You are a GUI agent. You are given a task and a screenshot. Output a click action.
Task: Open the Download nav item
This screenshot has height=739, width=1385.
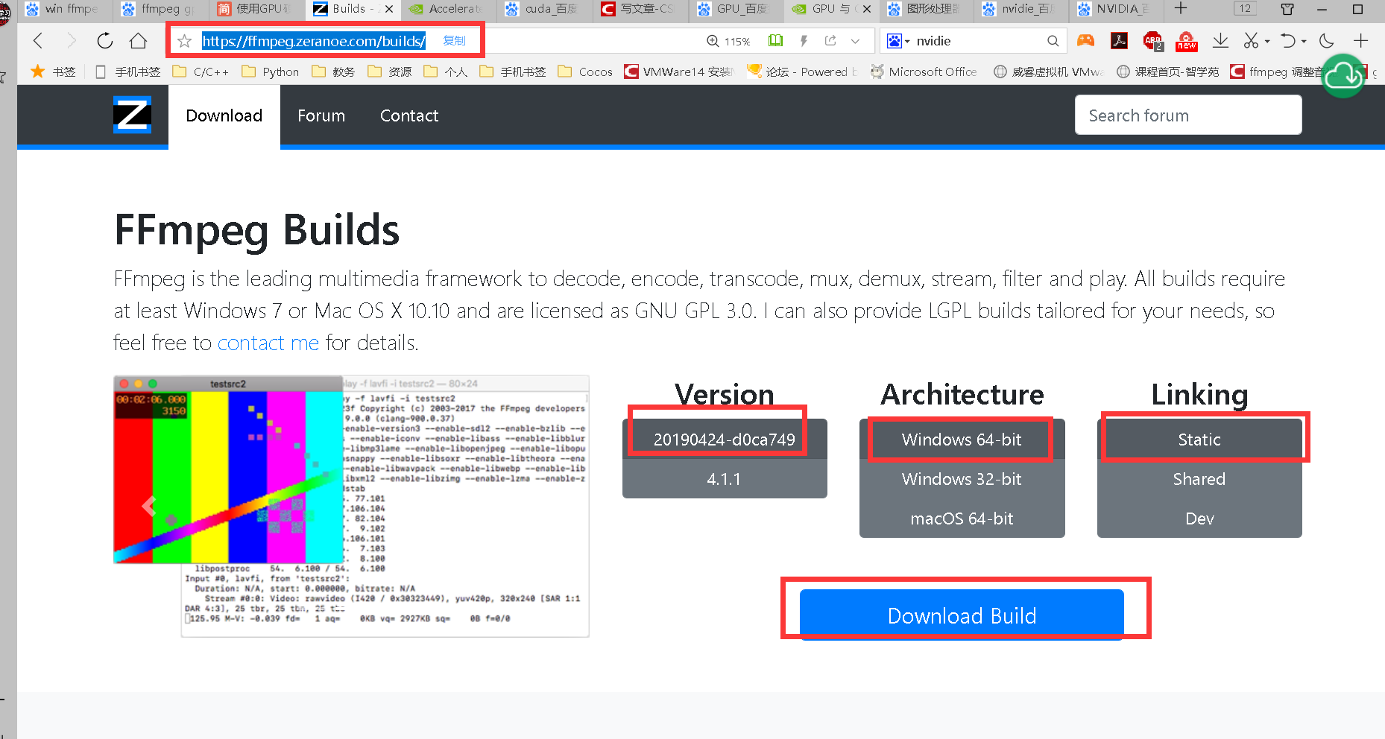(x=224, y=115)
